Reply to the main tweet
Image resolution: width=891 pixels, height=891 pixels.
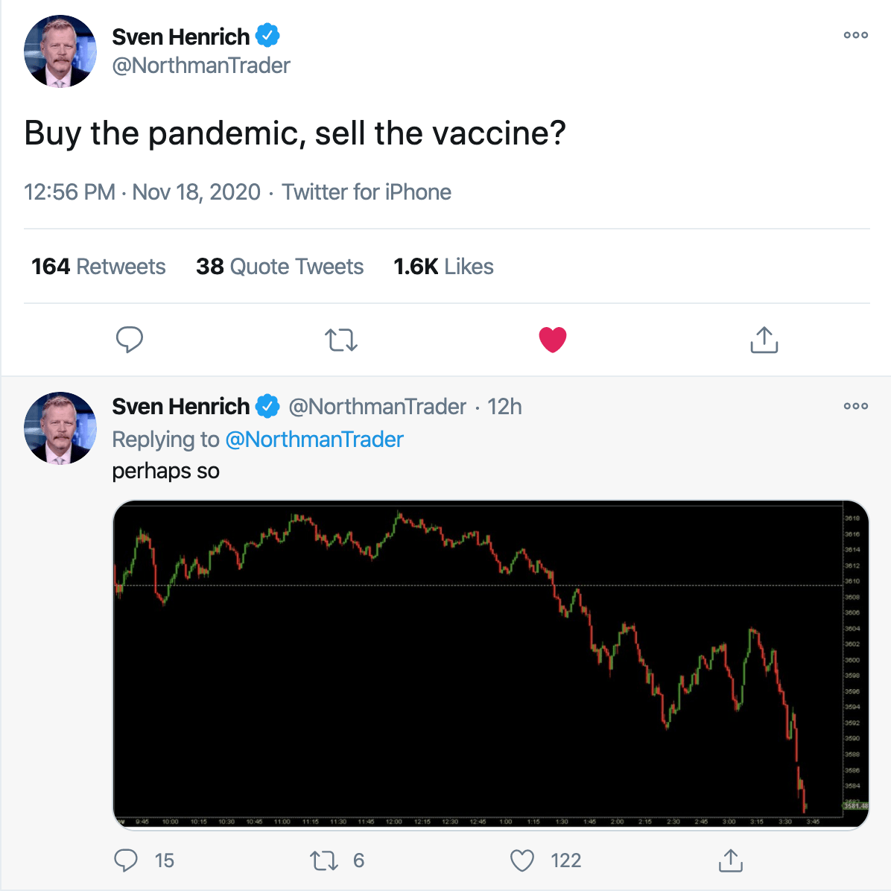pyautogui.click(x=130, y=340)
